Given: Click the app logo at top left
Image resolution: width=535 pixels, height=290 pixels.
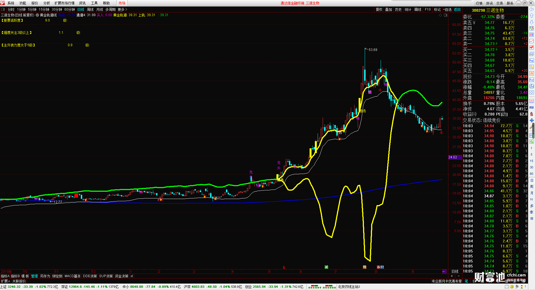Looking at the screenshot, I should 3,3.
